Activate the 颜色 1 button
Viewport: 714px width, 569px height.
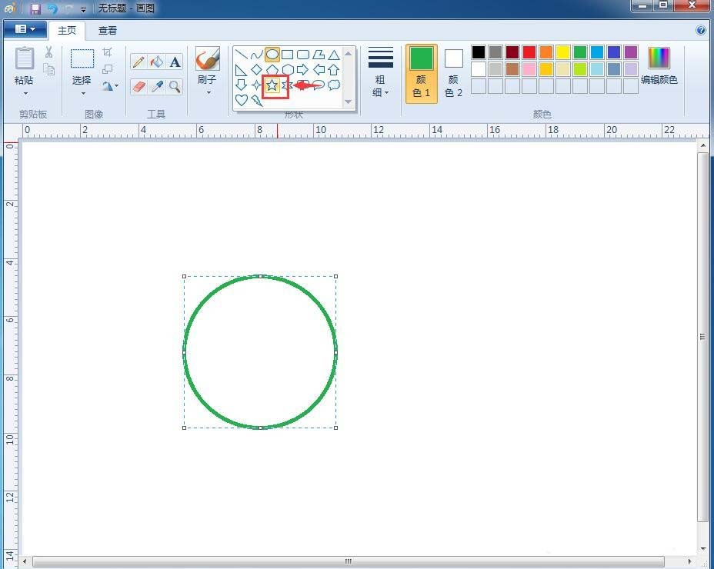pyautogui.click(x=422, y=73)
